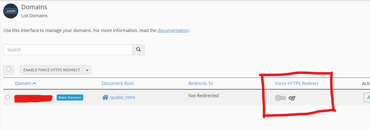Expand the caret beside Enable Force HTTPS Redirect
Image resolution: width=370 pixels, height=130 pixels.
[87, 70]
